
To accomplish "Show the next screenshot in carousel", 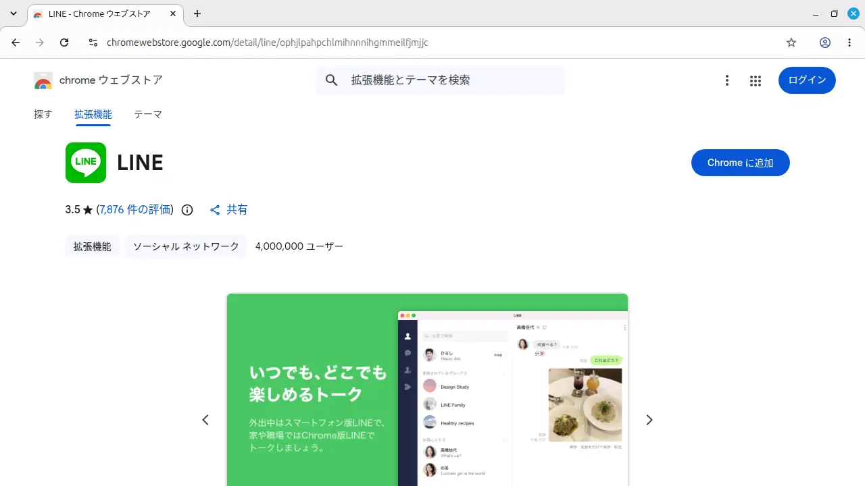I will click(649, 420).
